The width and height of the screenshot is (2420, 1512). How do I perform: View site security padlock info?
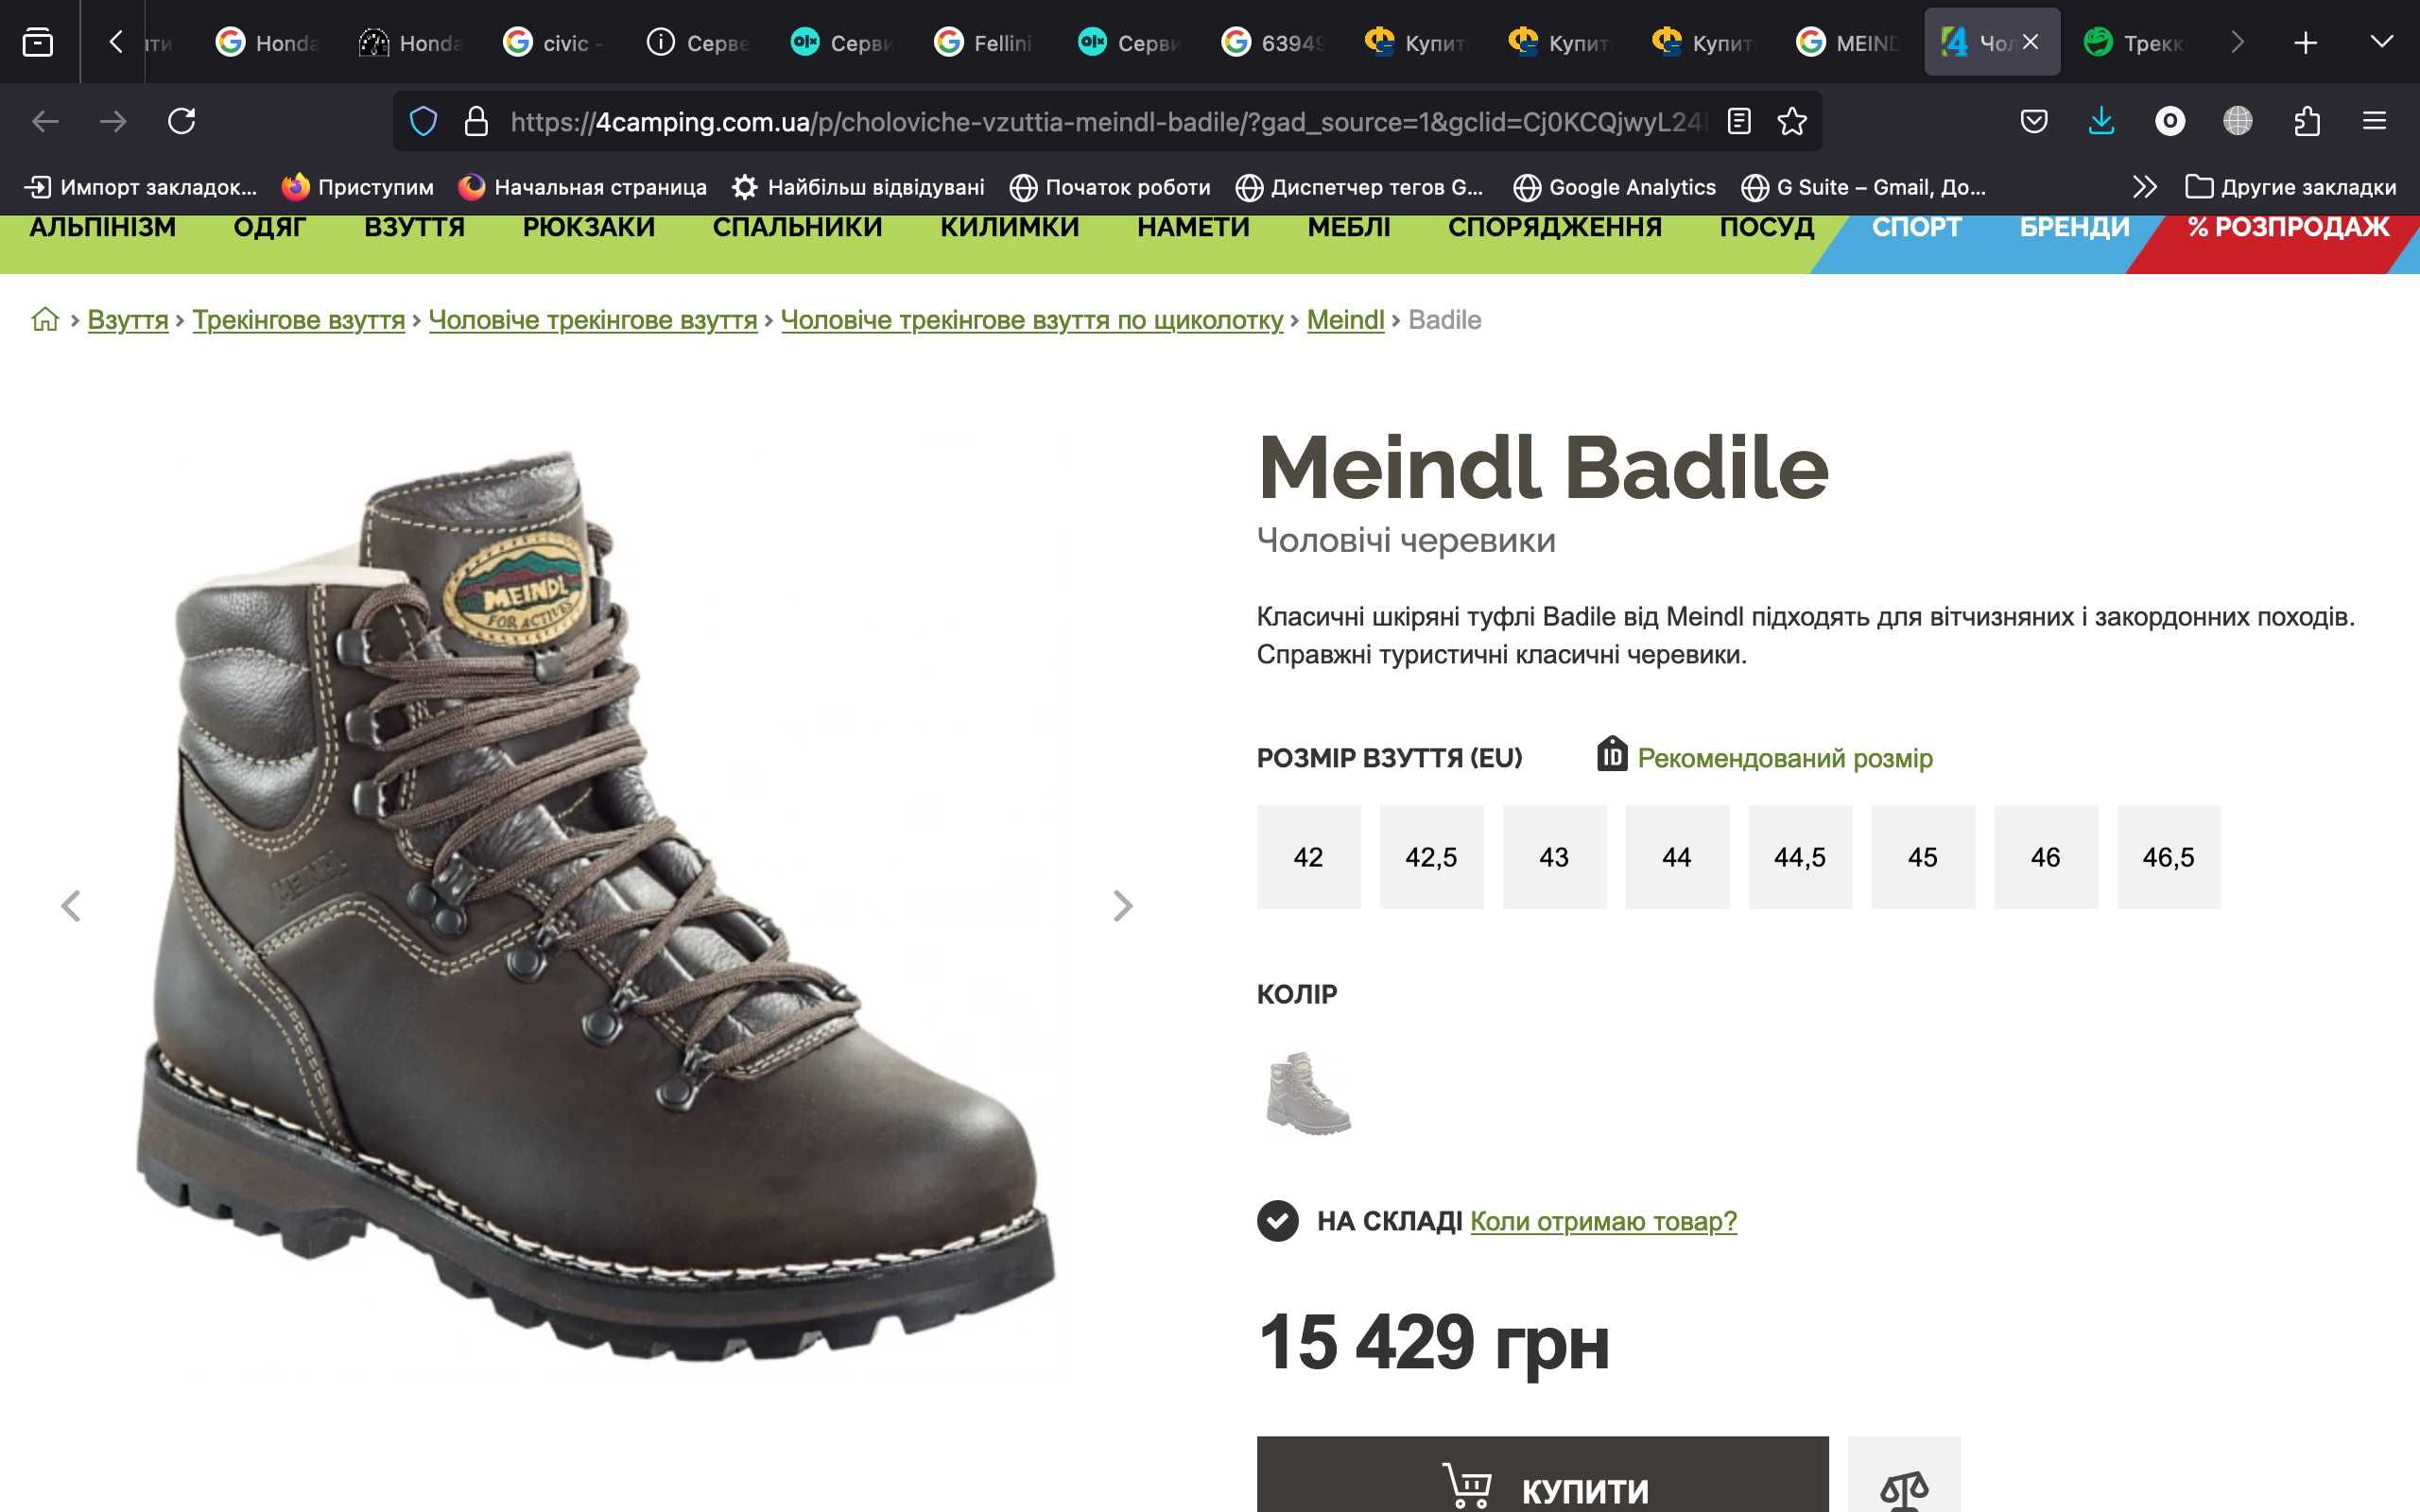476,122
